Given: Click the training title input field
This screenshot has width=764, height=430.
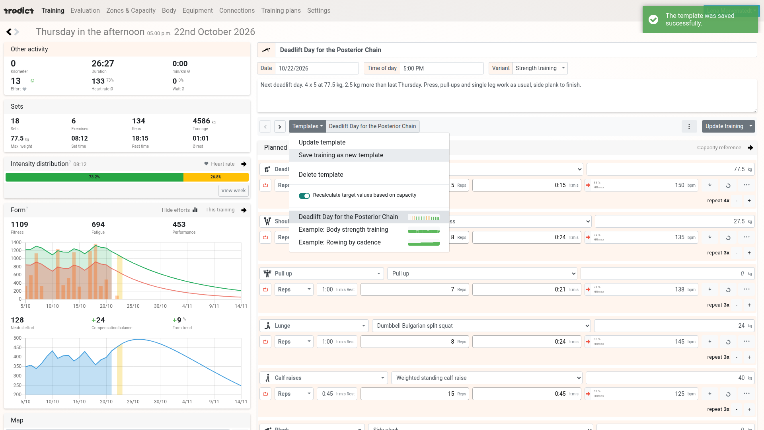Looking at the screenshot, I should point(516,50).
